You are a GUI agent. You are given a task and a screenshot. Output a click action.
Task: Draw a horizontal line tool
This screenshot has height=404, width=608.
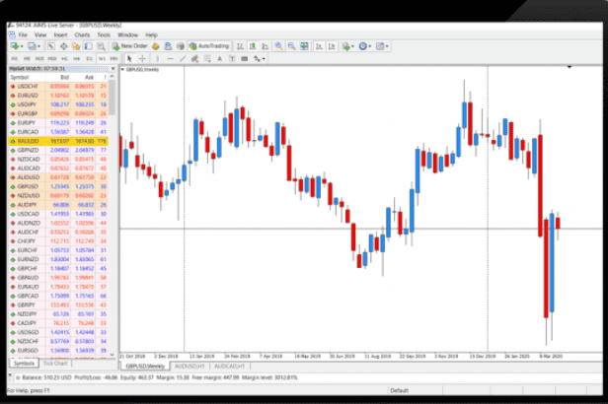(170, 58)
